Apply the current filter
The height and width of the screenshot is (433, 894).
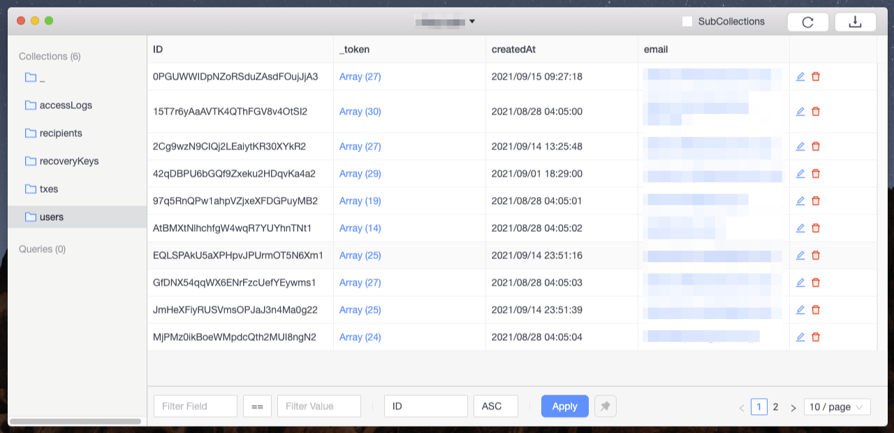pyautogui.click(x=564, y=406)
